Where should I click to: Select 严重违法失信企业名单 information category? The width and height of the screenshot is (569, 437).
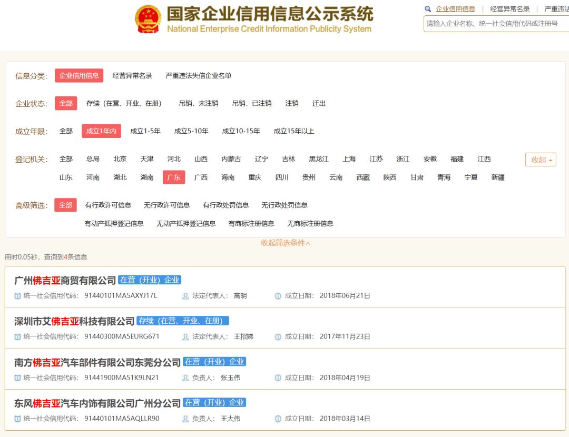pos(198,76)
